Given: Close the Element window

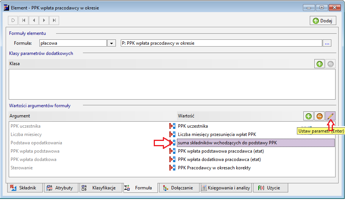Looking at the screenshot, I should (335, 8).
